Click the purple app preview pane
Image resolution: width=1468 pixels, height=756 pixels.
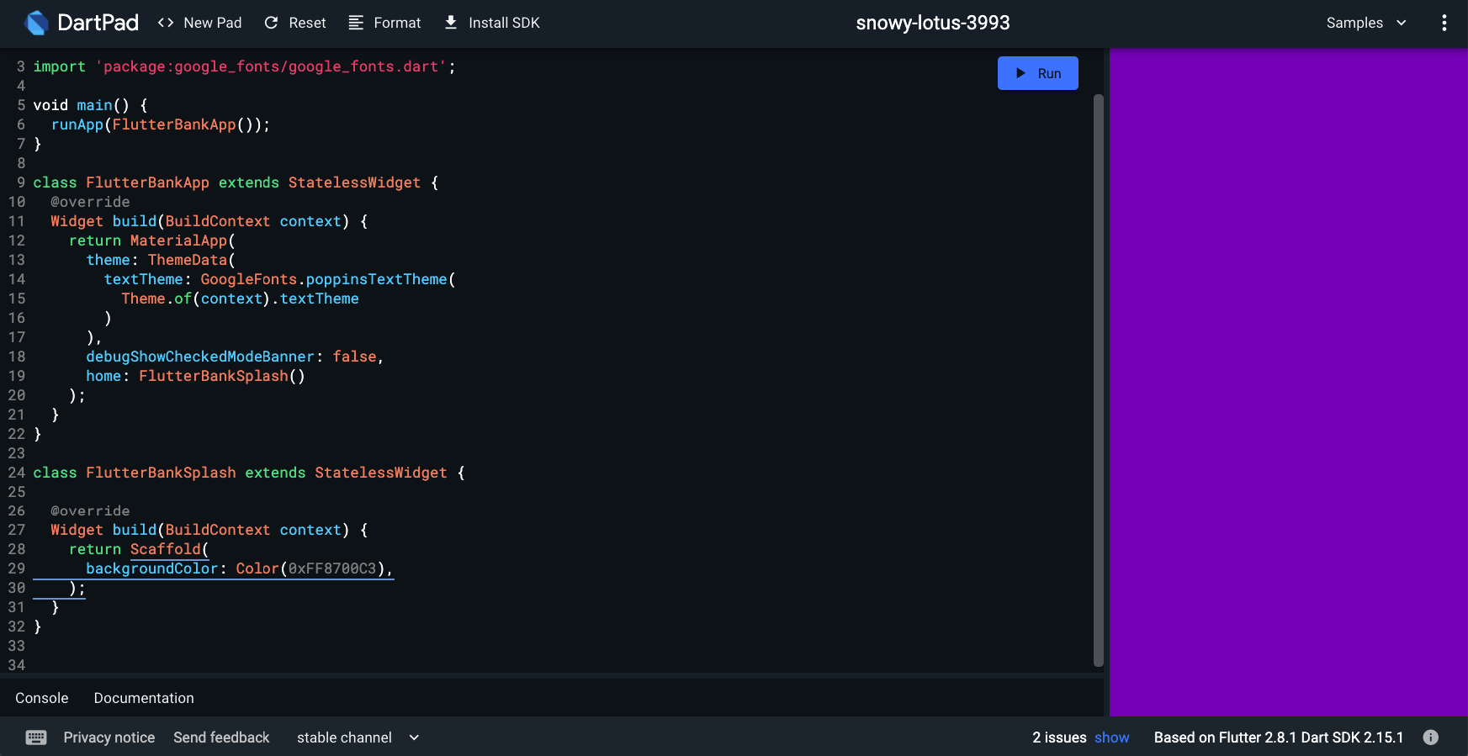(x=1289, y=383)
